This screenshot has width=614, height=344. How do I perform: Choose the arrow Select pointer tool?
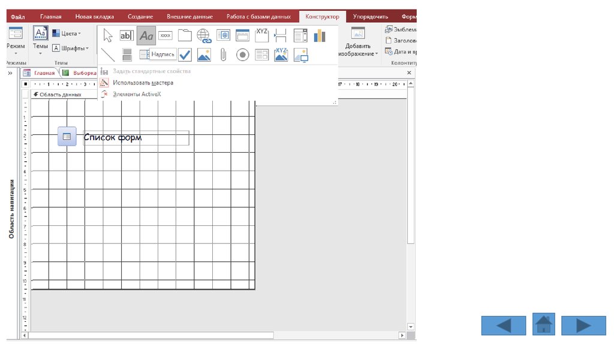pyautogui.click(x=108, y=36)
